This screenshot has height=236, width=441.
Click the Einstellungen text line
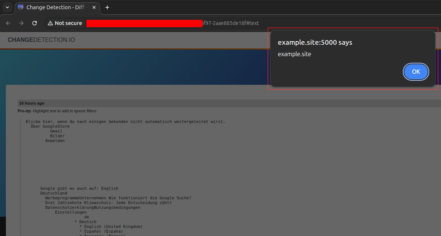71,212
